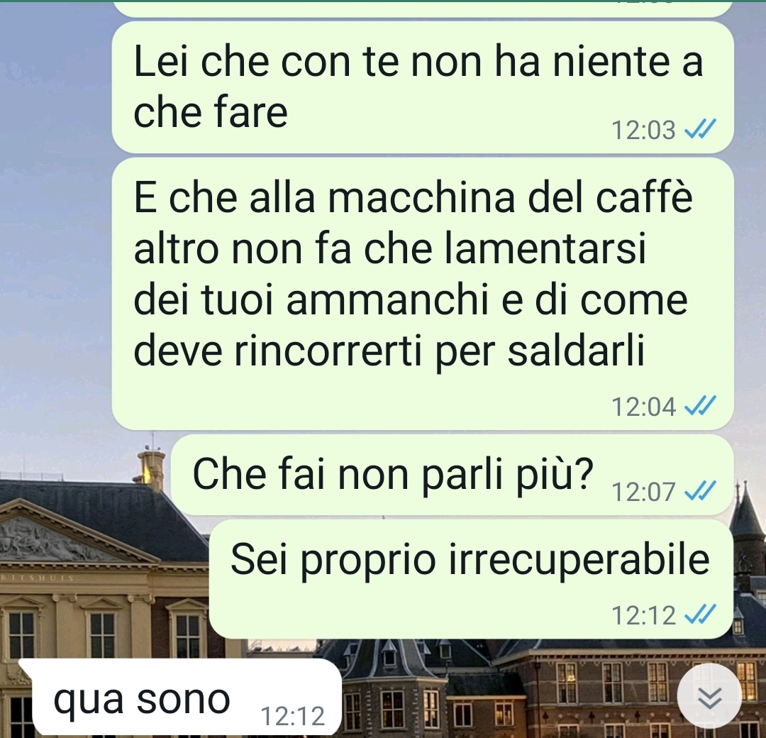Tap blue read ticks on 12:07 message

click(x=700, y=491)
